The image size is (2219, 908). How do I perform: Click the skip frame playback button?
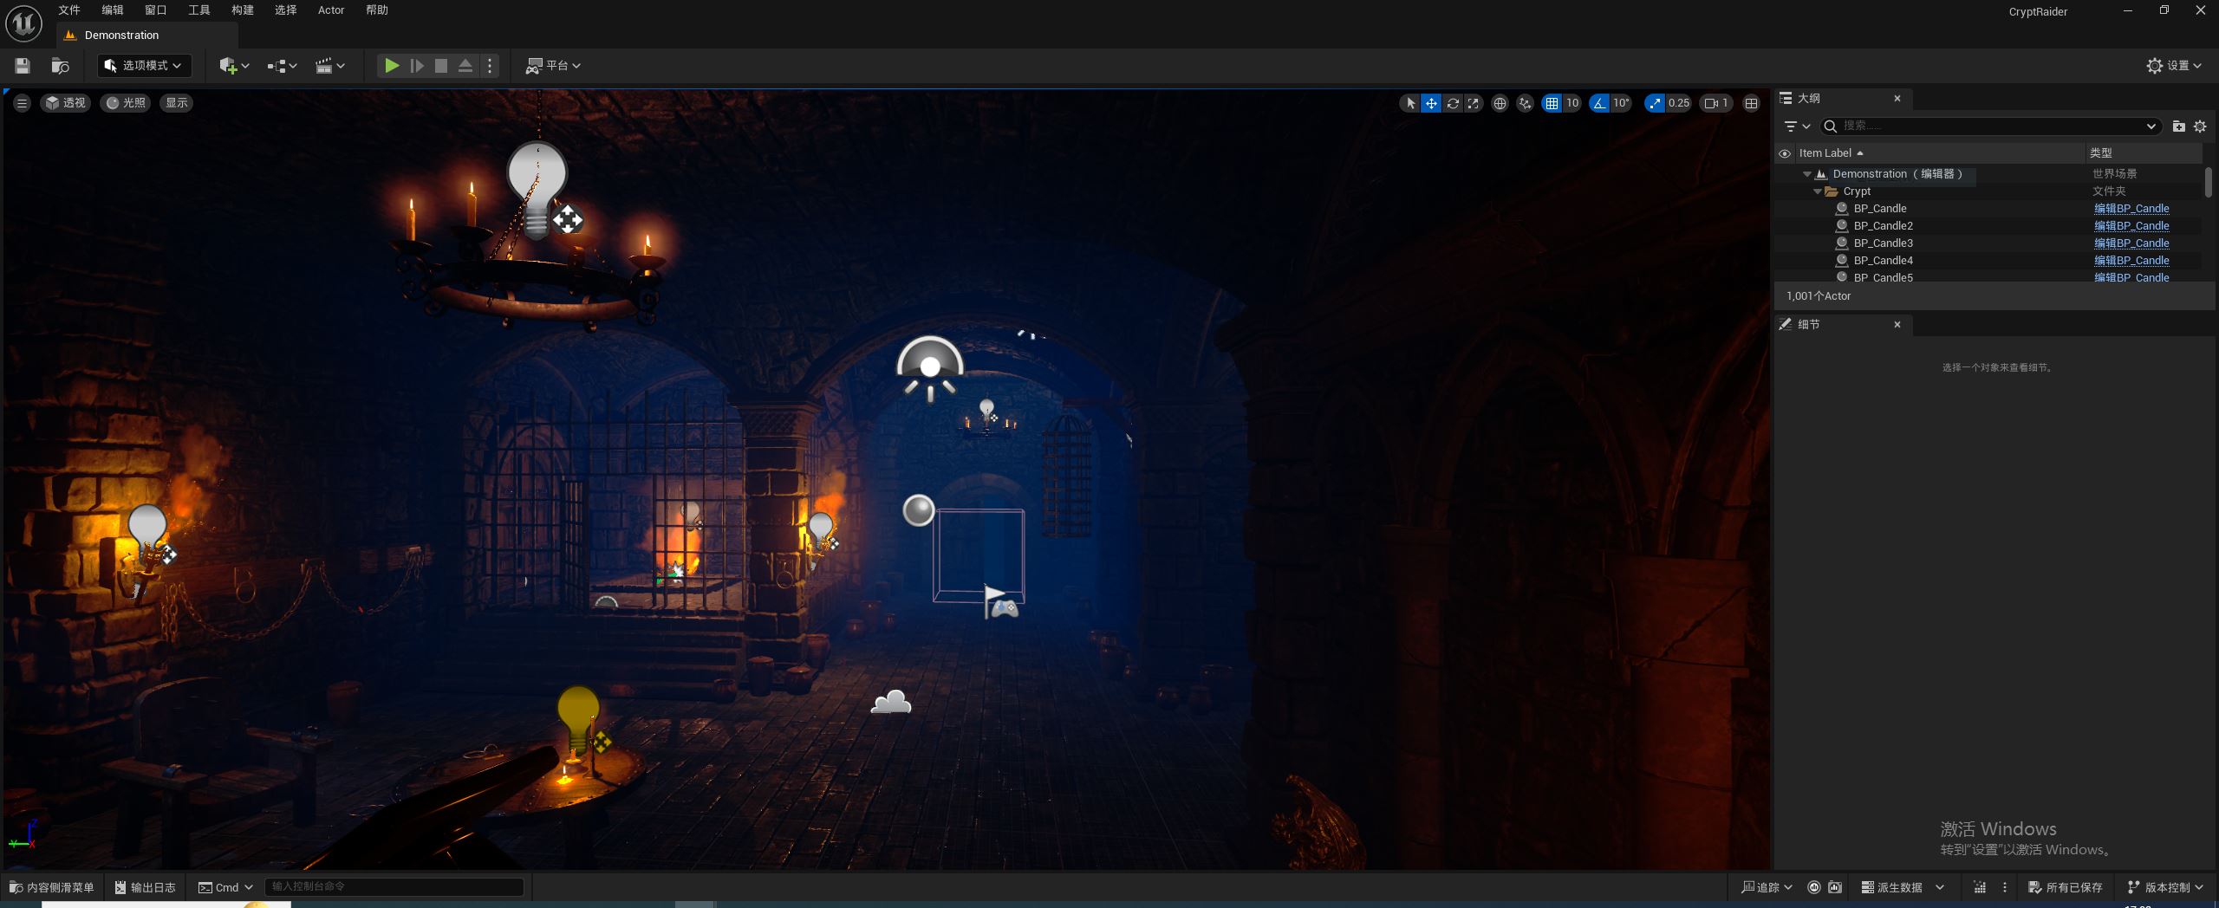click(x=417, y=66)
